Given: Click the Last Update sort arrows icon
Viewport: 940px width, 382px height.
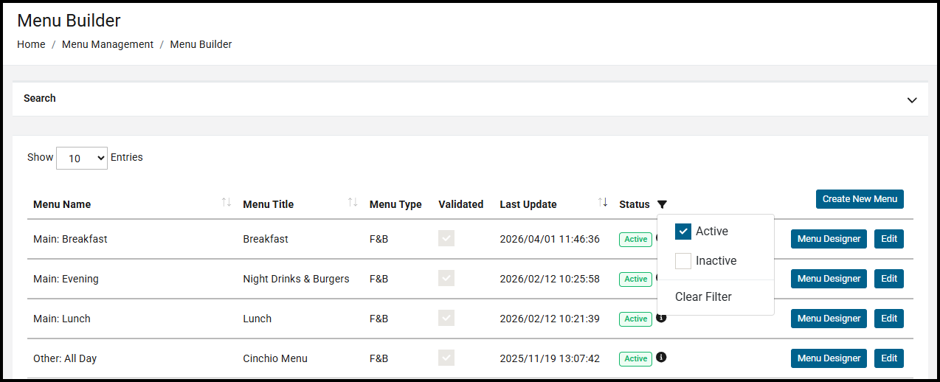Looking at the screenshot, I should tap(603, 202).
